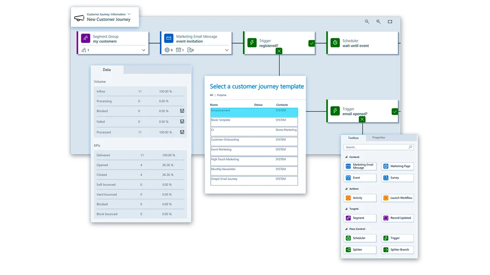Collapse the Content section in Toolbox

[346, 157]
